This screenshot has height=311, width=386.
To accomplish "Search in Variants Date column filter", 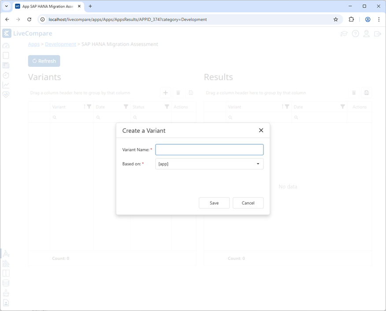I will click(112, 117).
